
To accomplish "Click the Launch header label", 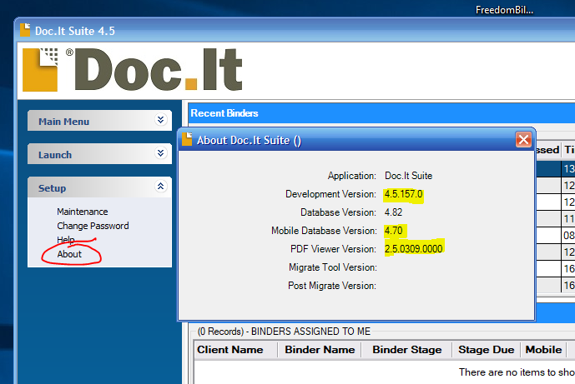I will click(55, 155).
